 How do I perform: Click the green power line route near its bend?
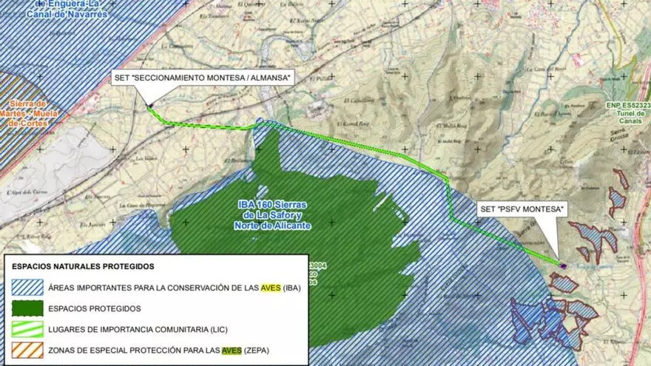448,181
